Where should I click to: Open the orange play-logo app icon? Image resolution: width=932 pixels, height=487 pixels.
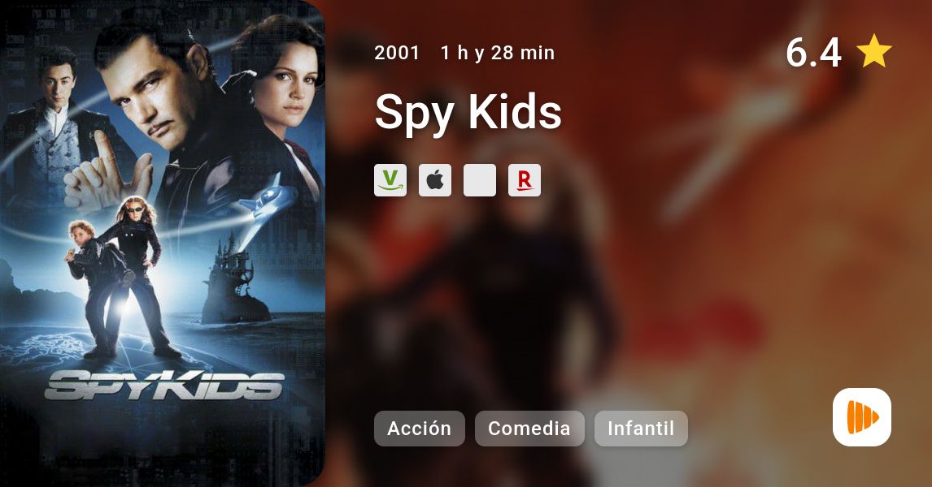coord(862,417)
